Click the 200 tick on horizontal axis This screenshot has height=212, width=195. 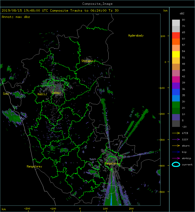click(x=131, y=209)
